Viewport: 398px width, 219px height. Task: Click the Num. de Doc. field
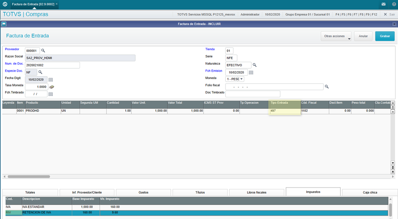click(x=52, y=65)
